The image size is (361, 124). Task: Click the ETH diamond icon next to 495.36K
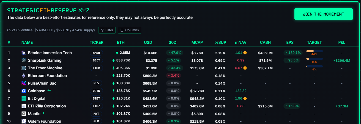114,68
